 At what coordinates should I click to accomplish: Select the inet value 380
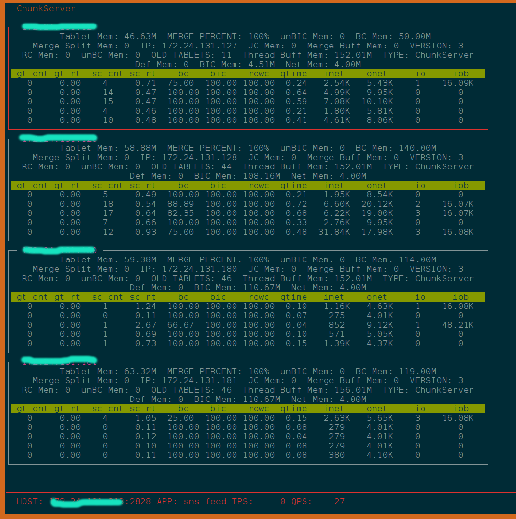[x=337, y=455]
